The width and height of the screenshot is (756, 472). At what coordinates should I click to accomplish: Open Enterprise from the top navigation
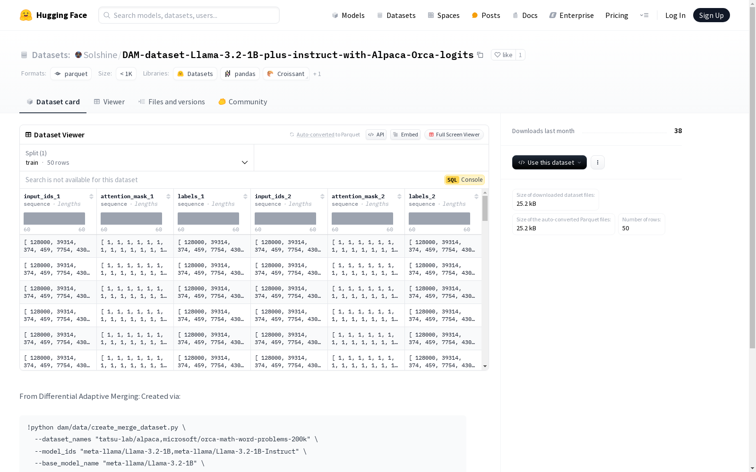(x=572, y=15)
